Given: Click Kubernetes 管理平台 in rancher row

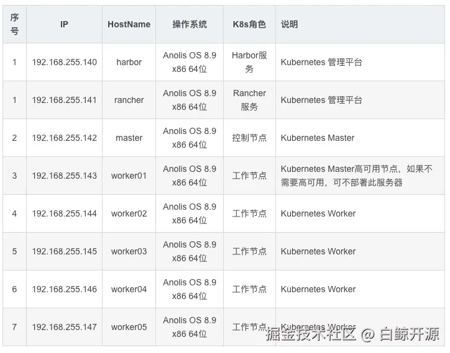Looking at the screenshot, I should (321, 100).
